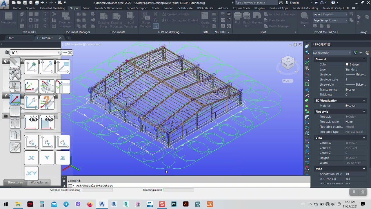Open the wrench tools category icon
This screenshot has height=209, width=371.
coord(15,75)
